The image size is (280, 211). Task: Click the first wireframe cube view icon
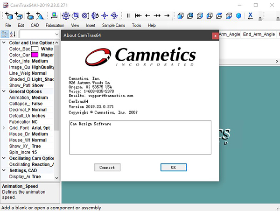click(x=180, y=15)
